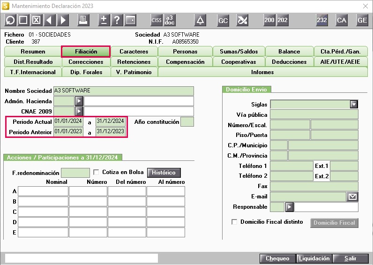
Task: Open the help question mark icon
Action: point(117,20)
